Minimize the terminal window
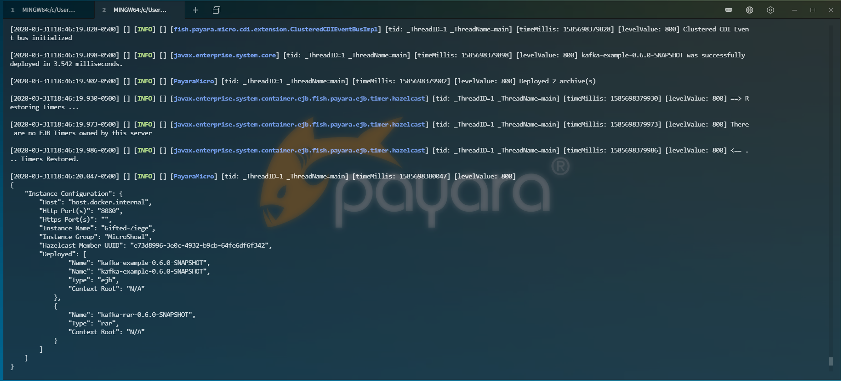 click(795, 10)
